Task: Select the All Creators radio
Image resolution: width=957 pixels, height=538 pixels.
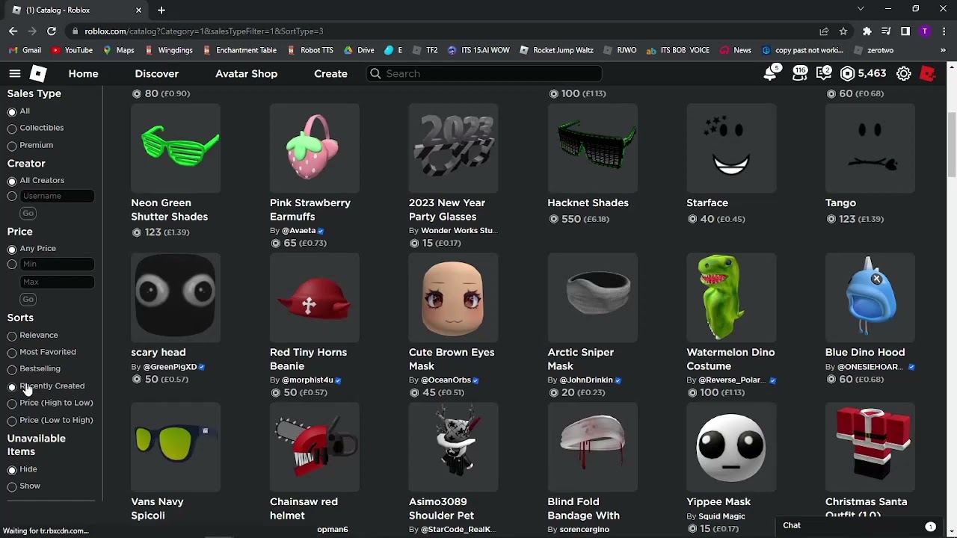Action: point(12,181)
